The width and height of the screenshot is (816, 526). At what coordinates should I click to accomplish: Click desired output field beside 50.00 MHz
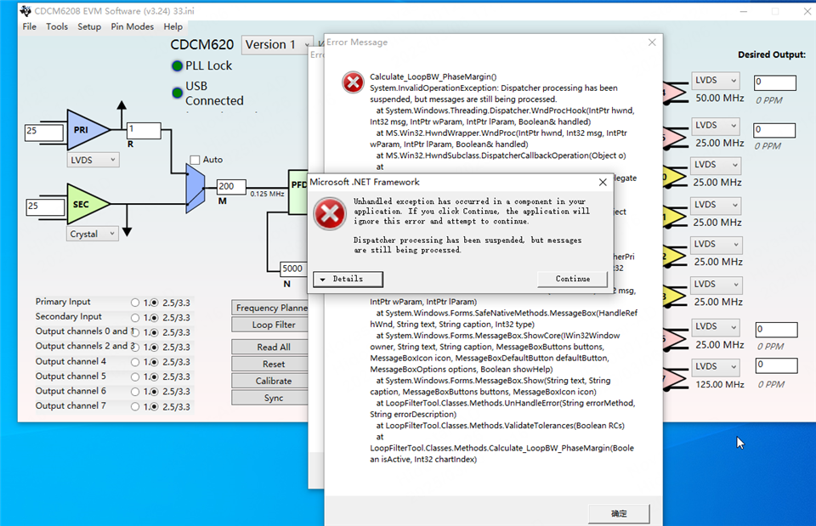click(x=775, y=82)
